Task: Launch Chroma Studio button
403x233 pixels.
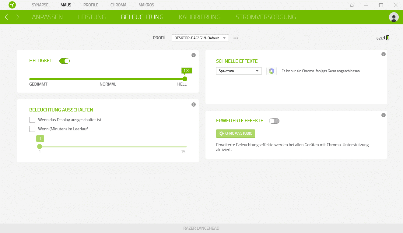Action: [x=235, y=133]
